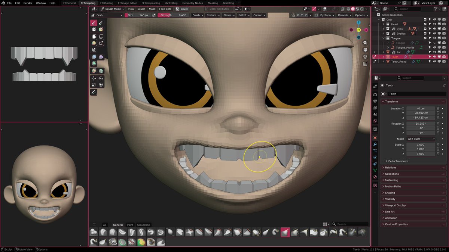Click the red X axis on navigation gizmo
This screenshot has width=449, height=252.
[366, 30]
